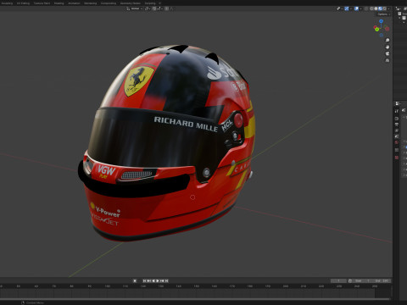Image resolution: width=407 pixels, height=305 pixels.
Task: Expand the overlays options dropdown arrow
Action: (x=361, y=8)
